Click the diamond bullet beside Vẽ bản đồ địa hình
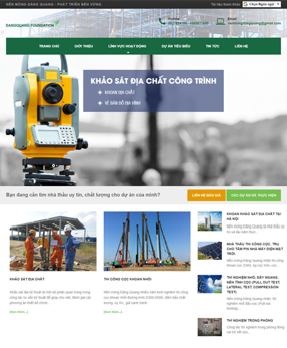The image size is (287, 348). (100, 103)
